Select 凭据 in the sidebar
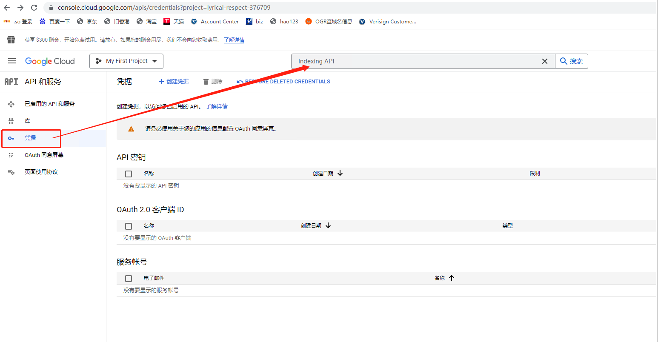 coord(30,138)
